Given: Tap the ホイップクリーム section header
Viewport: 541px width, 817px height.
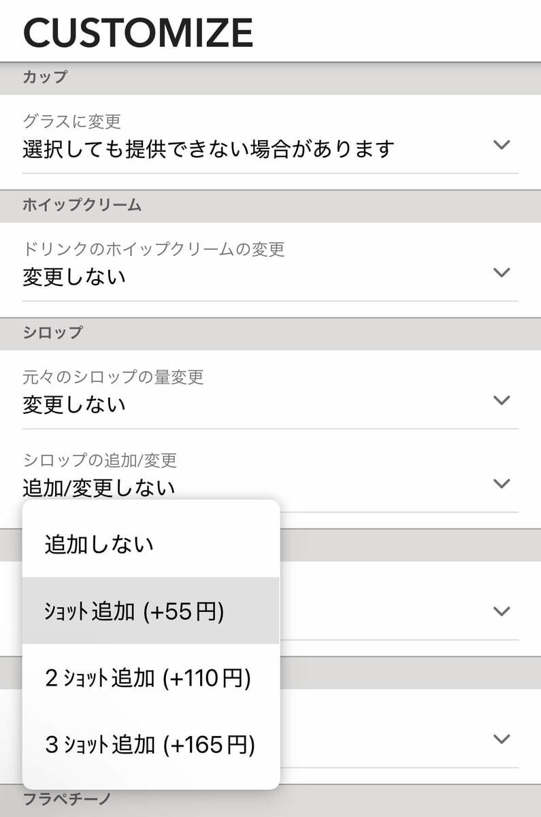Looking at the screenshot, I should click(82, 205).
